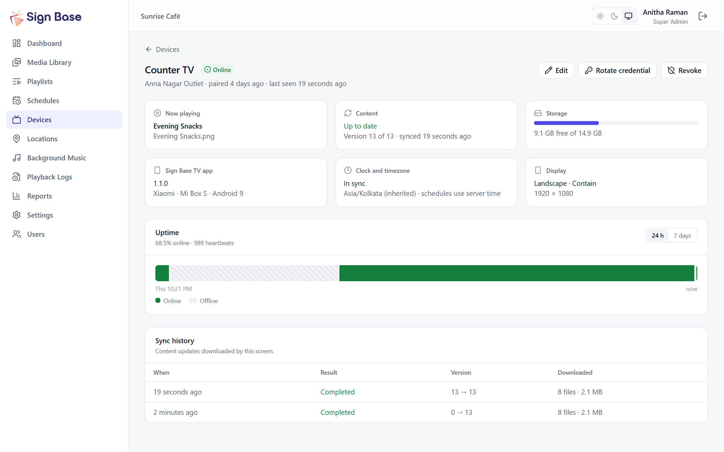Click the Devices TV icon in sidebar
724x452 pixels.
[17, 120]
